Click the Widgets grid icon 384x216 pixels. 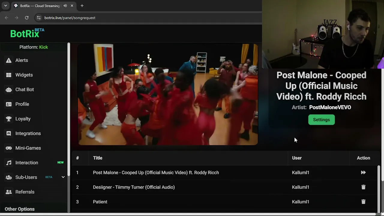9,75
